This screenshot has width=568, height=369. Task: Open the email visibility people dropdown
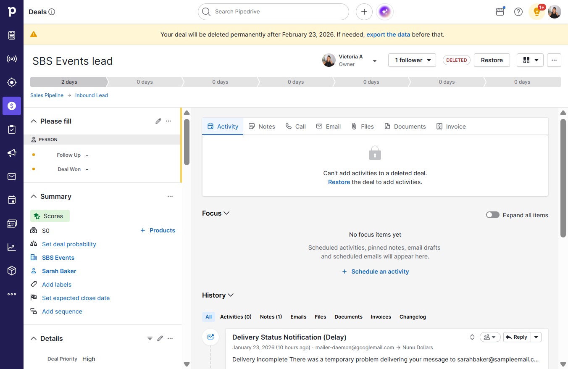click(490, 337)
